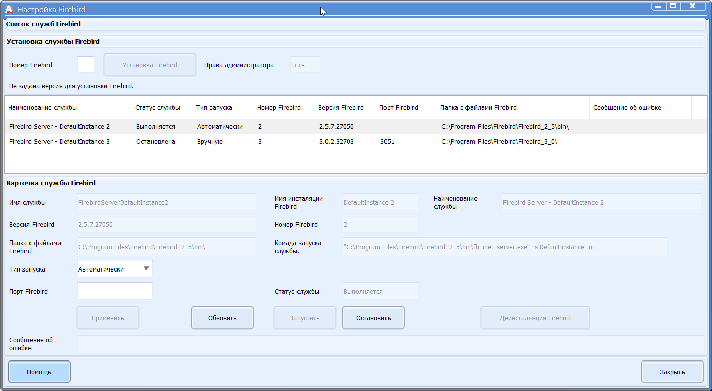Collapse the Карточка службы Firebird section header
The image size is (712, 391).
click(354, 183)
